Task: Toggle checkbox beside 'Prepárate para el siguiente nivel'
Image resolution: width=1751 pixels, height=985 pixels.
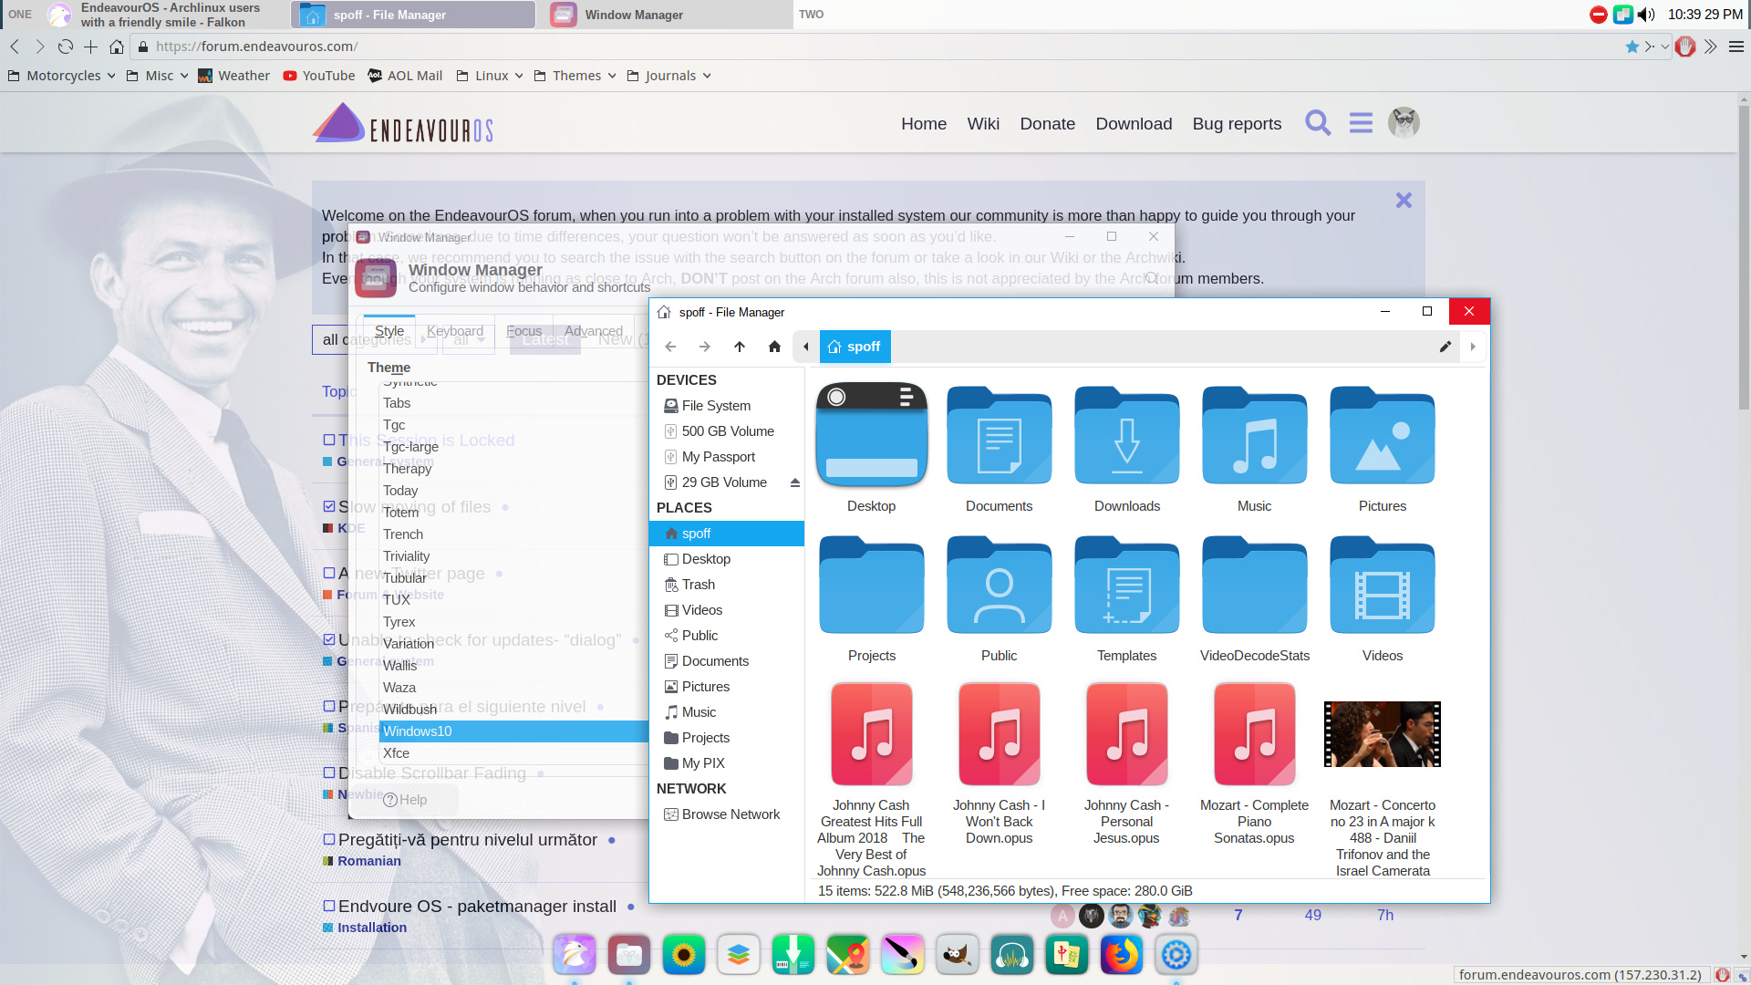Action: pyautogui.click(x=329, y=706)
